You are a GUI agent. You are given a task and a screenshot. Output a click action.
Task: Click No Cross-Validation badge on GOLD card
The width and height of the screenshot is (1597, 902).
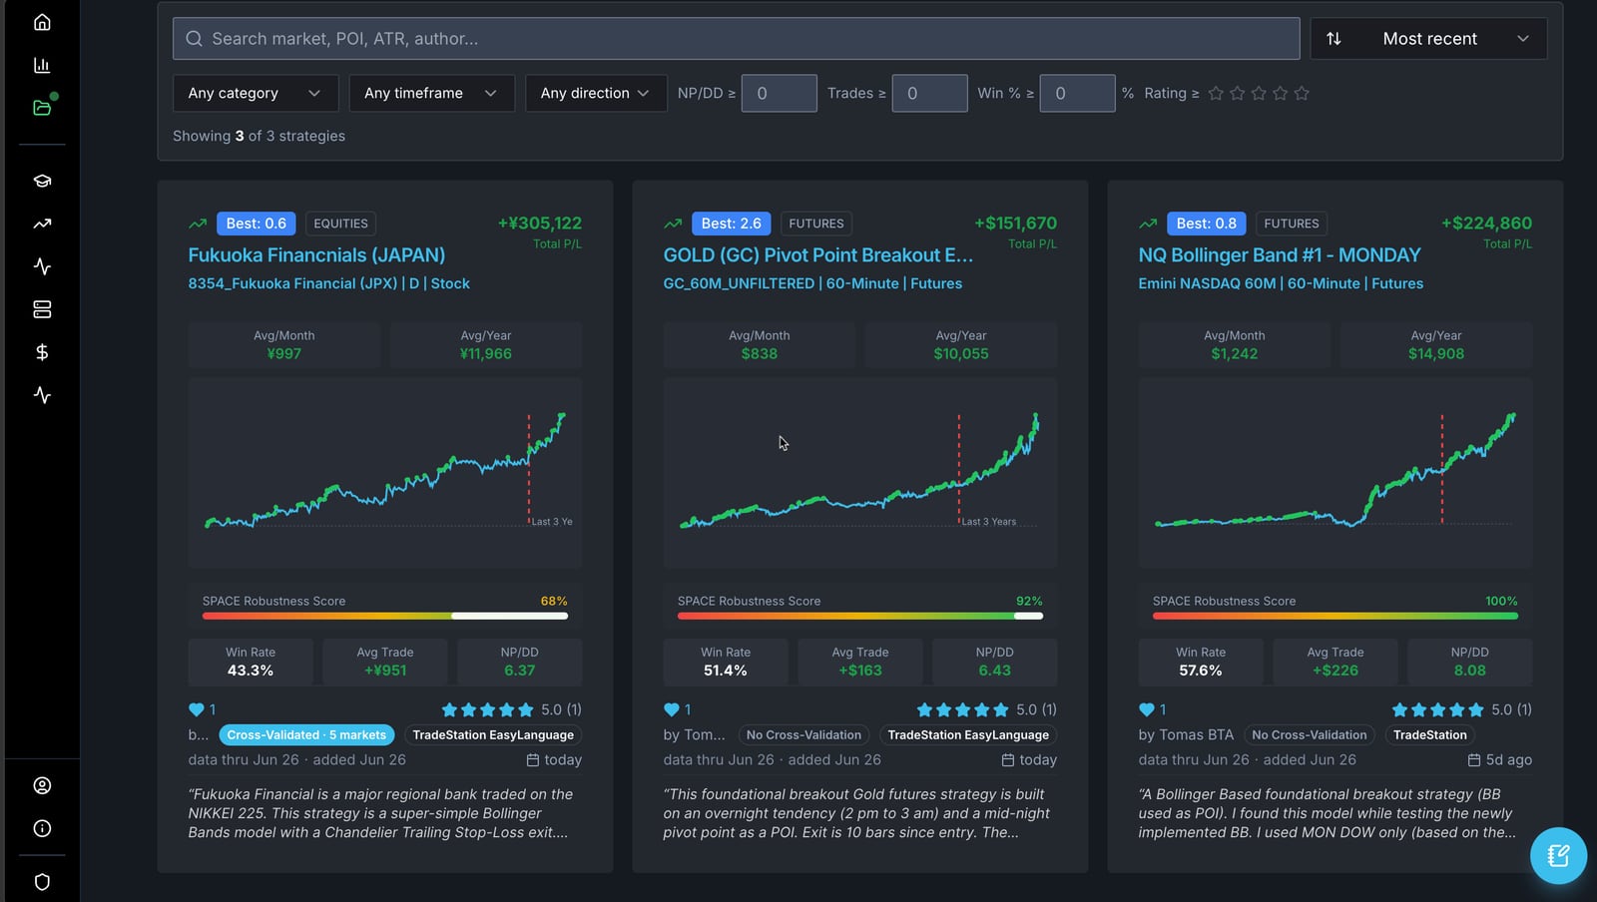[x=803, y=735]
